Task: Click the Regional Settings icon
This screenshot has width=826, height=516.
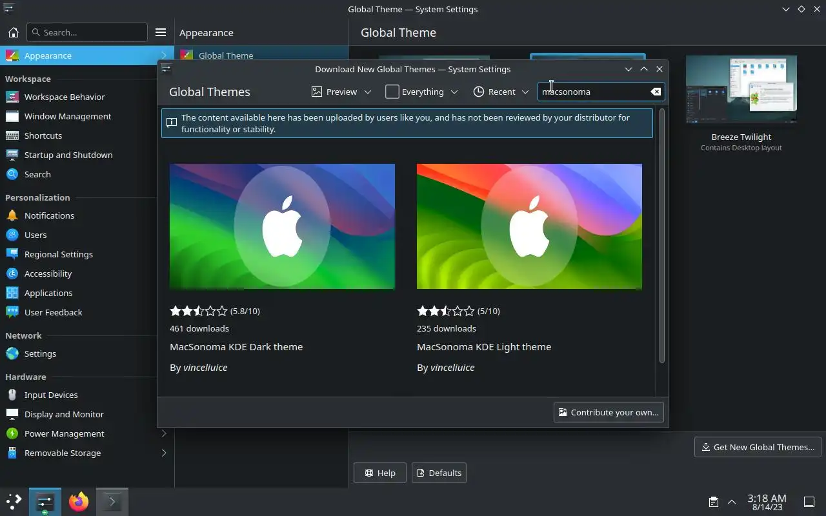Action: pyautogui.click(x=12, y=254)
